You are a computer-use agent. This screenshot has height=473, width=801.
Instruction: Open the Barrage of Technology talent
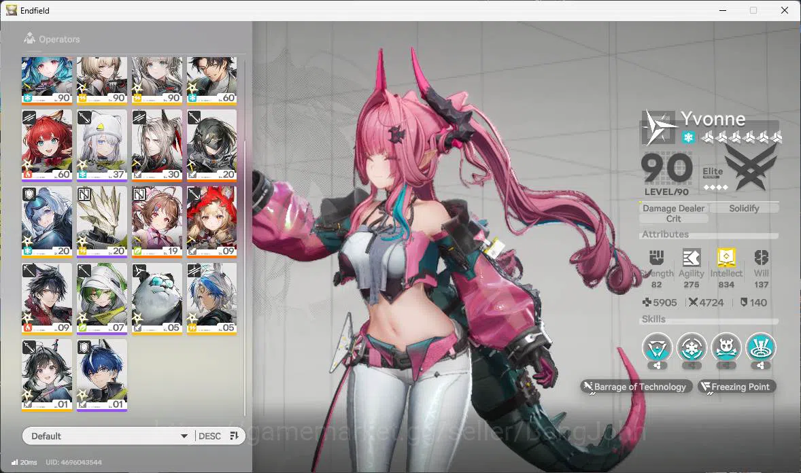636,387
